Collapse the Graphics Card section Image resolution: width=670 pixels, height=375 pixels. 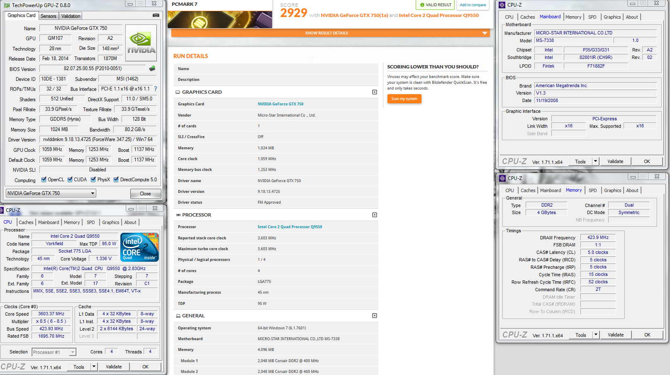375,92
